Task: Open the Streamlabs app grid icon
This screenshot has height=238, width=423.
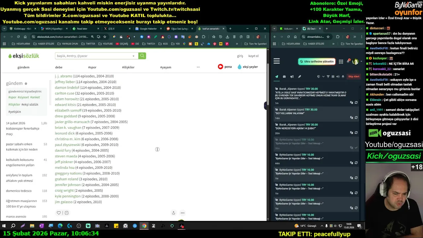Action: [x=341, y=61]
